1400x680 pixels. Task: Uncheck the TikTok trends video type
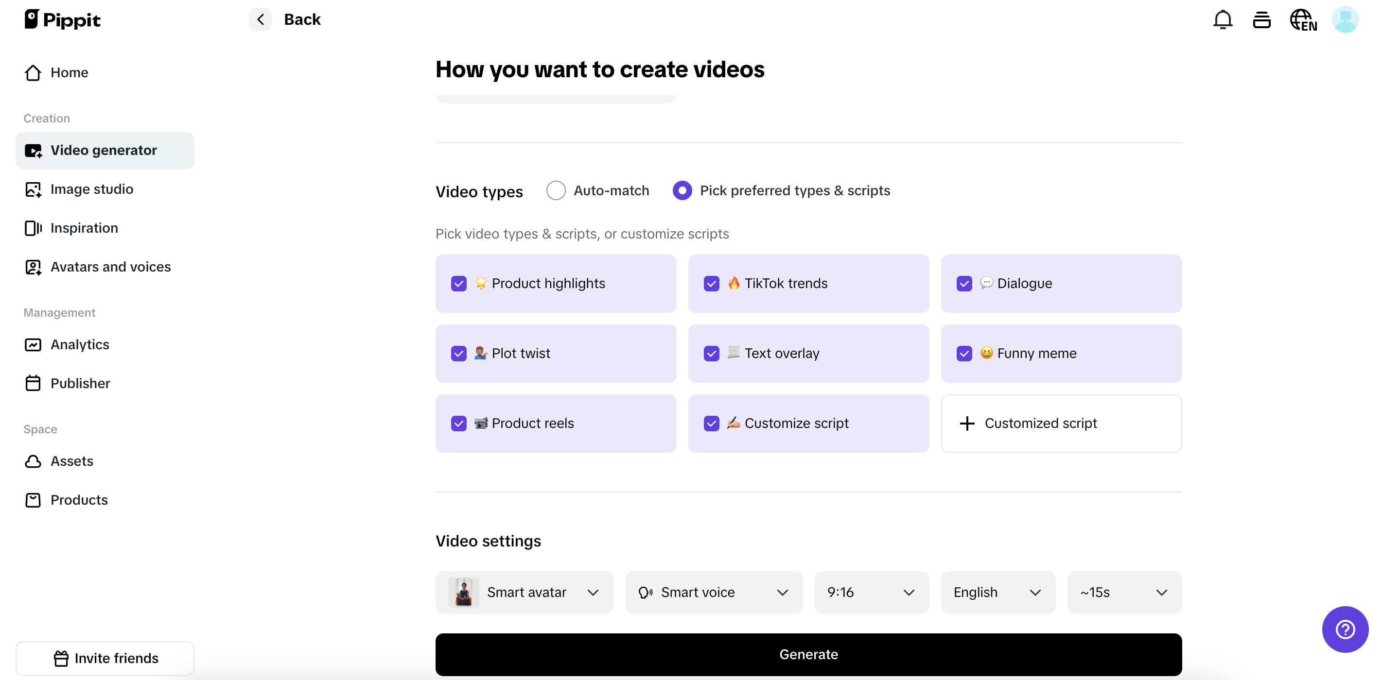click(x=712, y=283)
